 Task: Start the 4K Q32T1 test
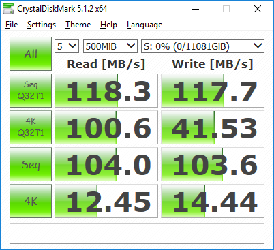pyautogui.click(x=31, y=127)
